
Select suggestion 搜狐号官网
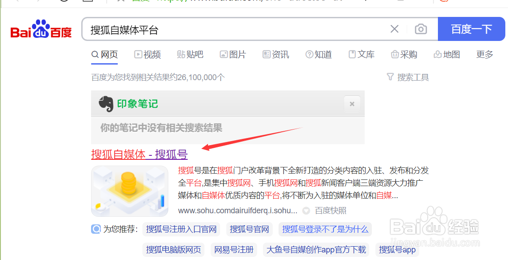[249, 229]
